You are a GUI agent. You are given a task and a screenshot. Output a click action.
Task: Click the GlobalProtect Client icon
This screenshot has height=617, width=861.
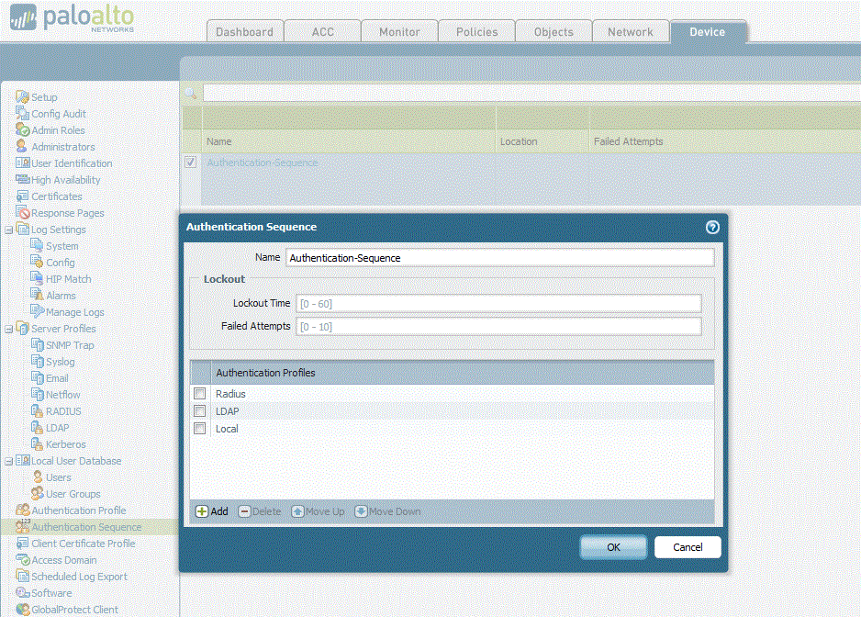[x=23, y=609]
